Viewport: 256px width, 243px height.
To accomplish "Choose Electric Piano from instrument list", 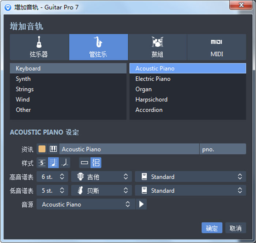I will (153, 79).
